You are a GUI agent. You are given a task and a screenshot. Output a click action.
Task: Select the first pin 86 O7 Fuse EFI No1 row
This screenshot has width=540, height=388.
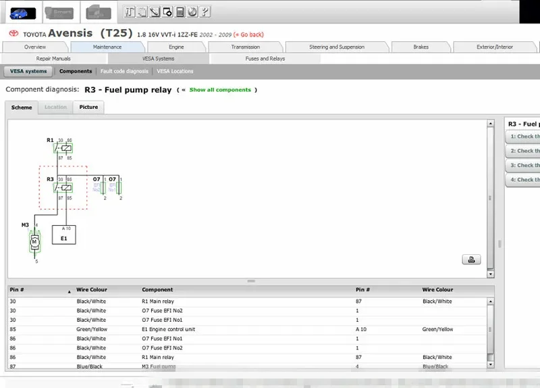[247, 339]
